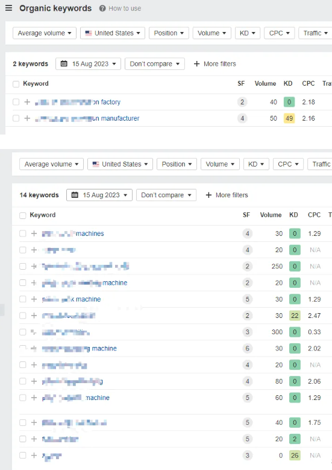Viewport: 332px width, 470px height.
Task: Click plus icon beside the factory keyword
Action: pyautogui.click(x=27, y=102)
